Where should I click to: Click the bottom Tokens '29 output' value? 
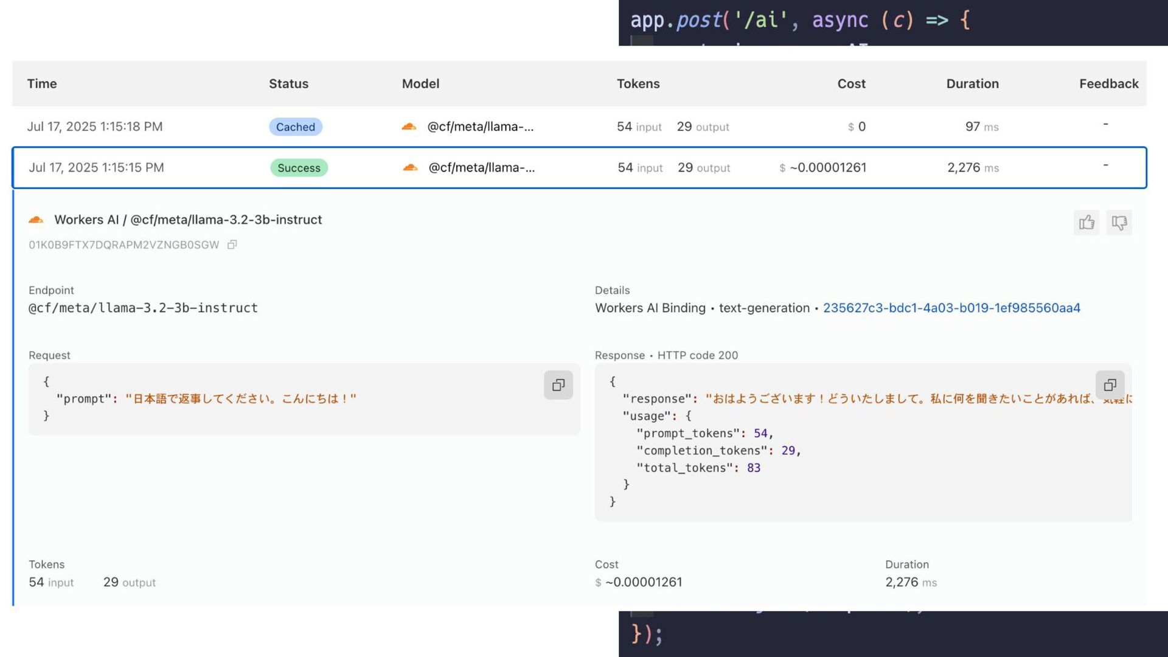[130, 582]
